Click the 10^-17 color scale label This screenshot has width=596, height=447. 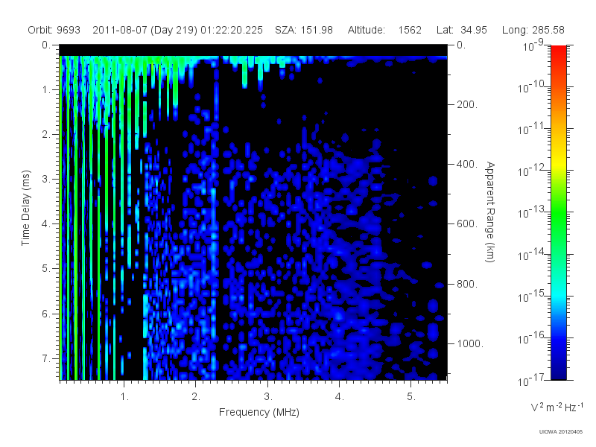pyautogui.click(x=531, y=380)
